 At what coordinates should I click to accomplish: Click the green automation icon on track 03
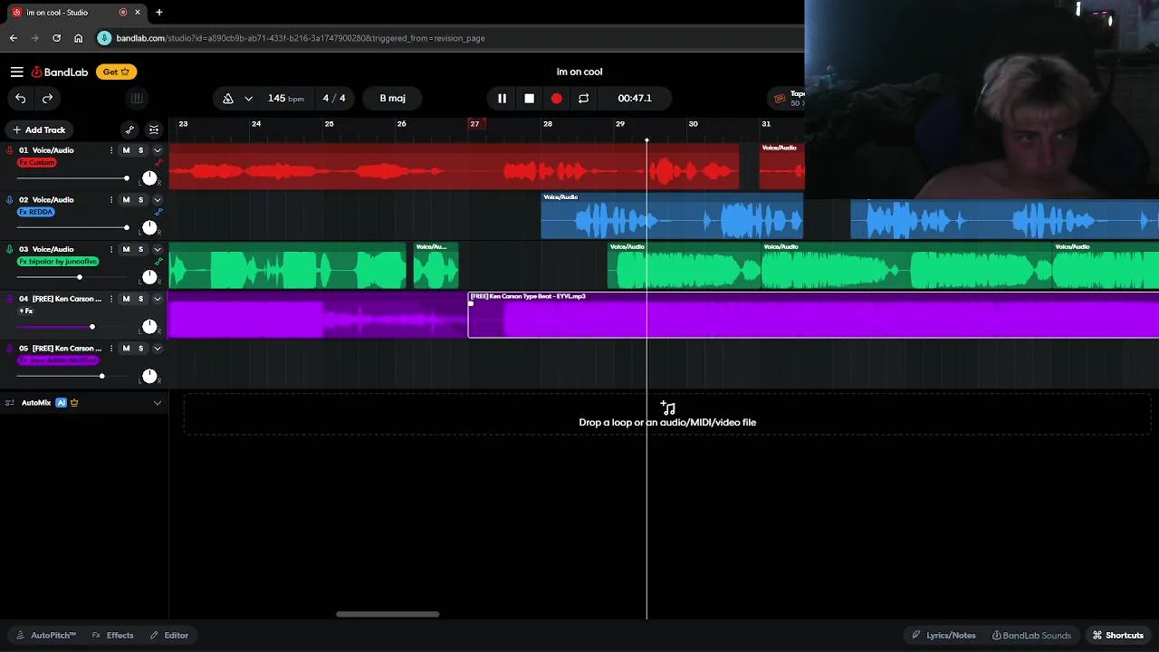(158, 262)
